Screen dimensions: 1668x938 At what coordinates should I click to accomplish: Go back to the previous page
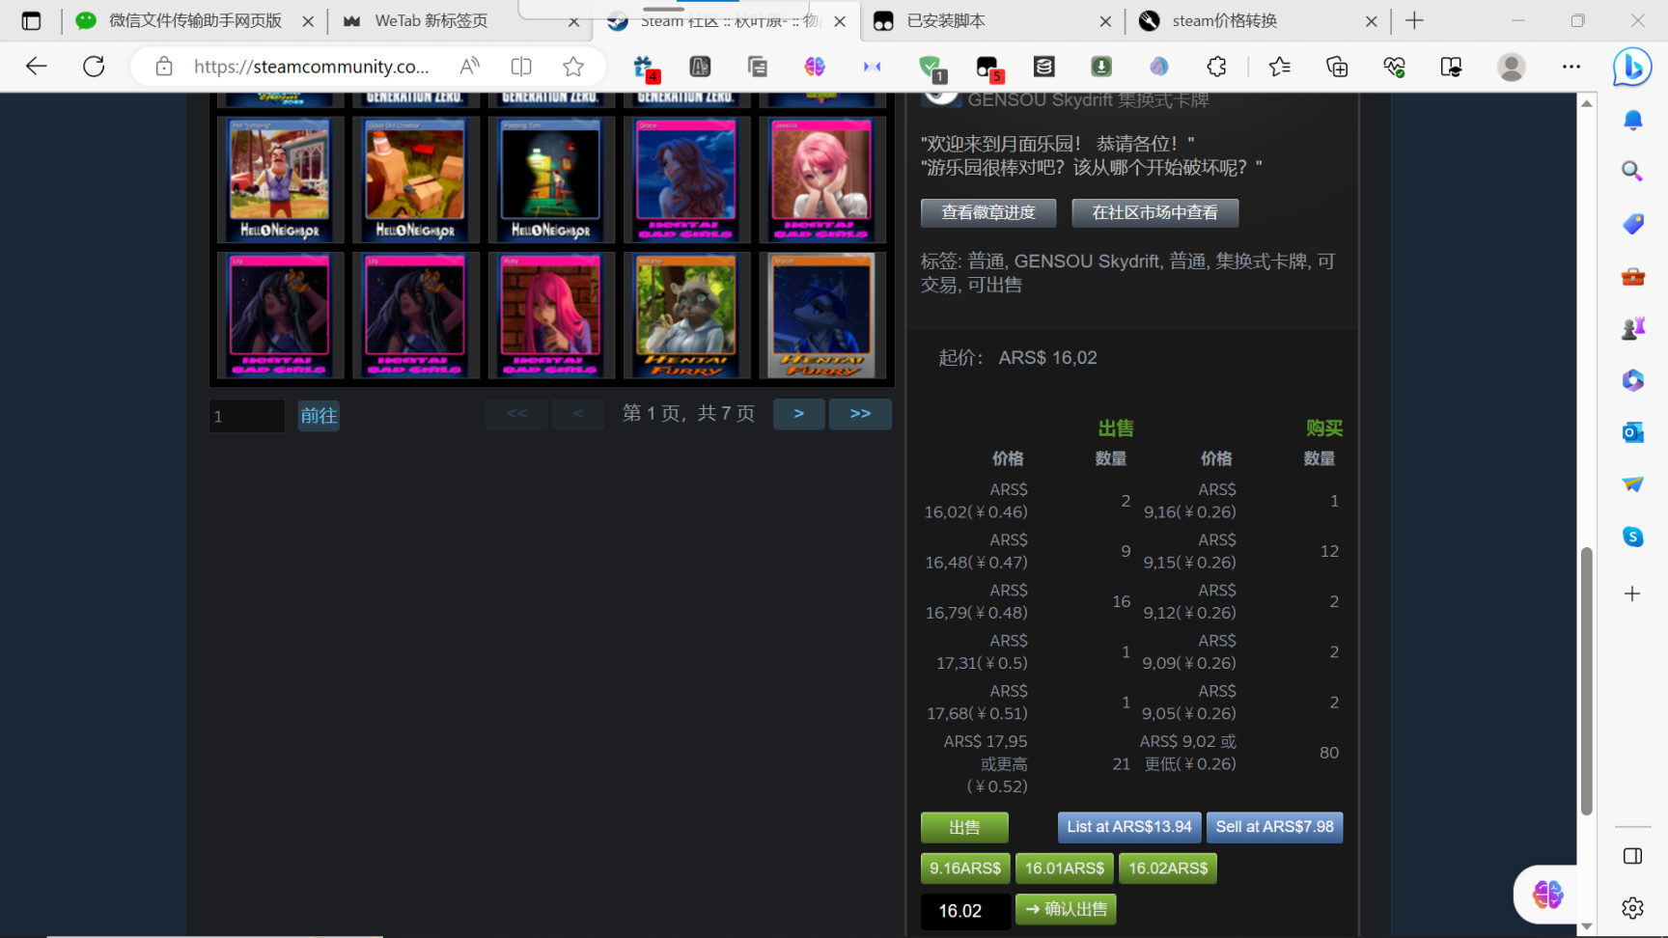tap(37, 67)
